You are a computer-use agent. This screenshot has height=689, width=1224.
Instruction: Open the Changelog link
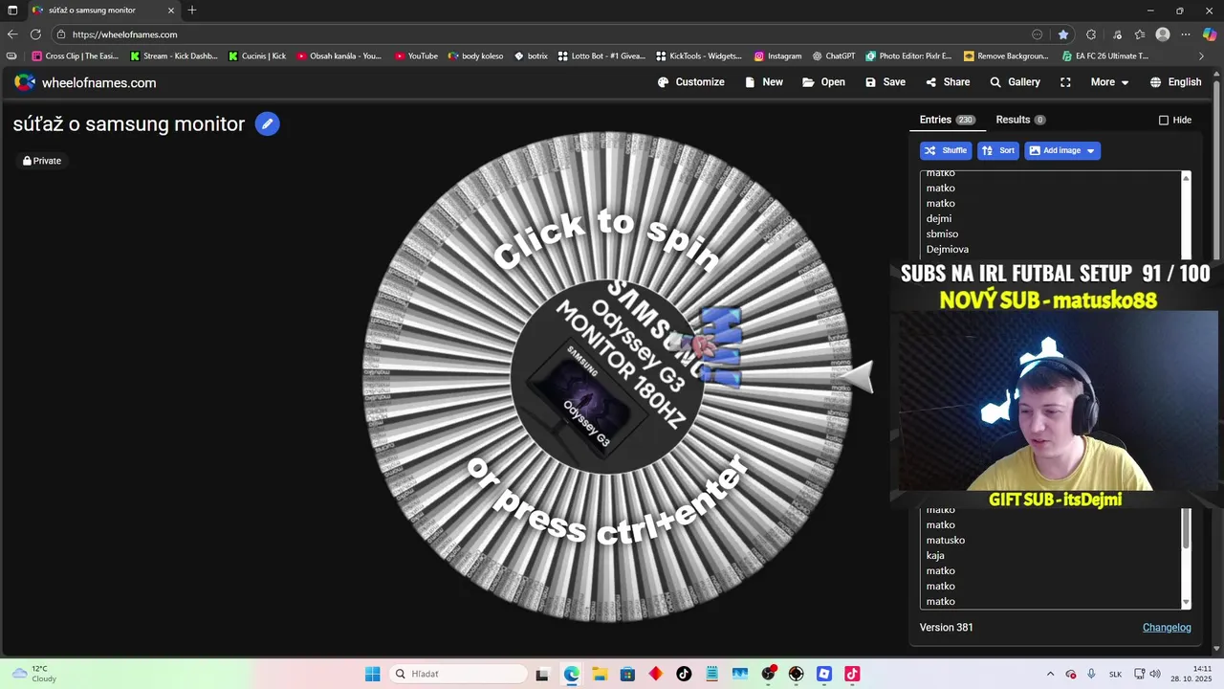coord(1167,627)
